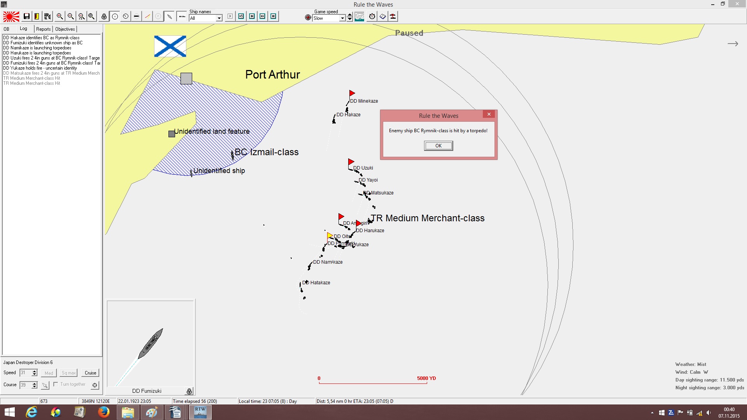Click the pause button in toolbar

point(274,16)
